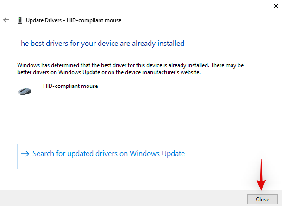Click "HID-compliant mouse" in the window title
Screen dimensions: 282x206
coord(95,20)
